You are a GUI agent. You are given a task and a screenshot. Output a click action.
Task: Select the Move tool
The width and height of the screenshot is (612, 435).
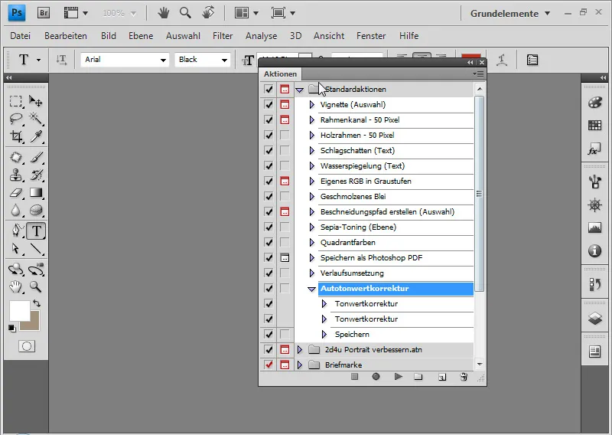pos(36,101)
